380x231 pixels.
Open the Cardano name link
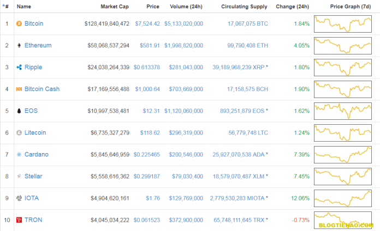37,154
